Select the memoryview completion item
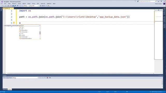166x93 pixels. (29, 32)
